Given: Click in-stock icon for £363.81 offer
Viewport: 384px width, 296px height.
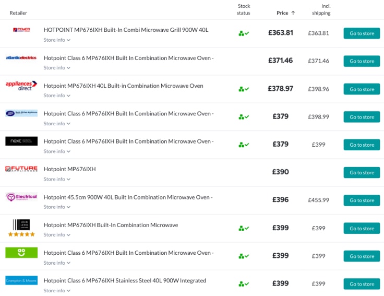Looking at the screenshot, I should click(x=244, y=33).
